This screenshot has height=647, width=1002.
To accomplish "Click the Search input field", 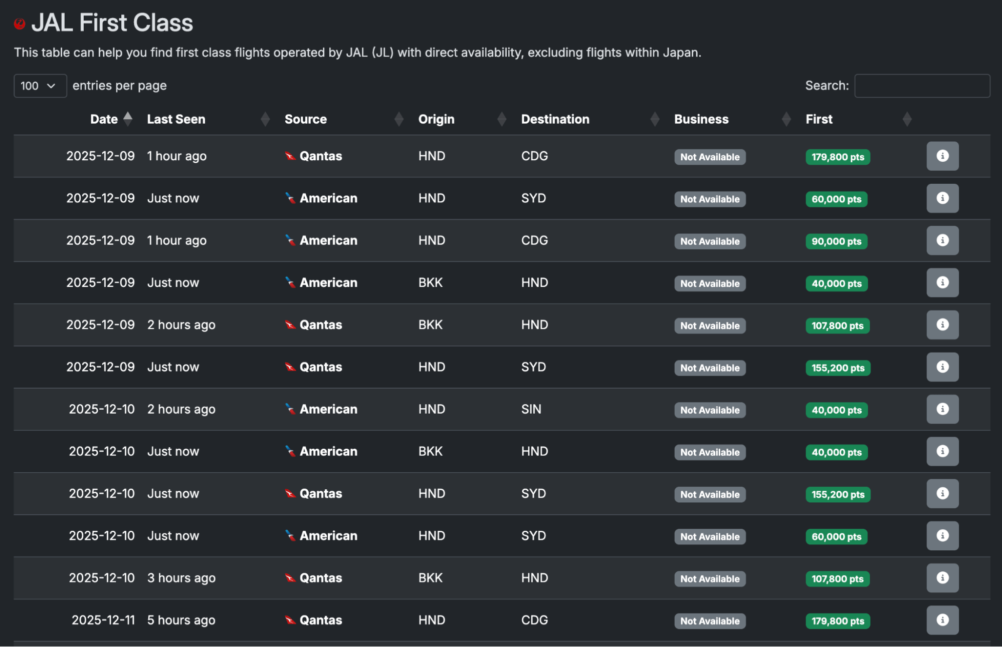I will 921,86.
